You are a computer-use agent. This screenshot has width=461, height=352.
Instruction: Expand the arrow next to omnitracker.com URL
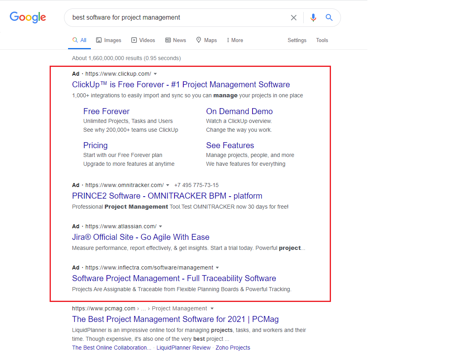168,185
